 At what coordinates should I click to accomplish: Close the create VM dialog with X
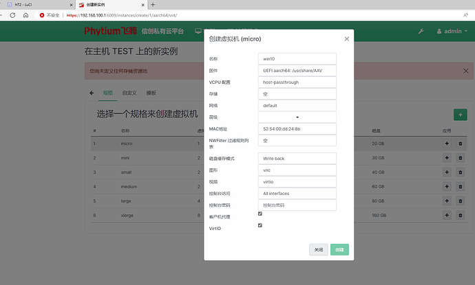(346, 39)
